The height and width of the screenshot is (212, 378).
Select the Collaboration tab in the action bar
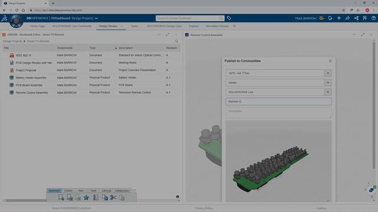(122, 191)
